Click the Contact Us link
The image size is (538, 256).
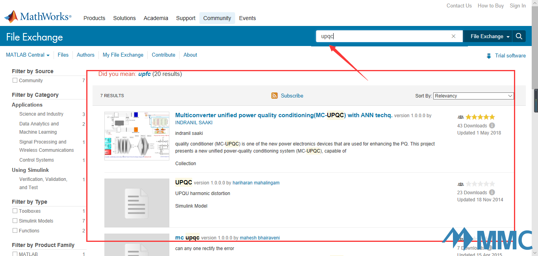tap(459, 6)
